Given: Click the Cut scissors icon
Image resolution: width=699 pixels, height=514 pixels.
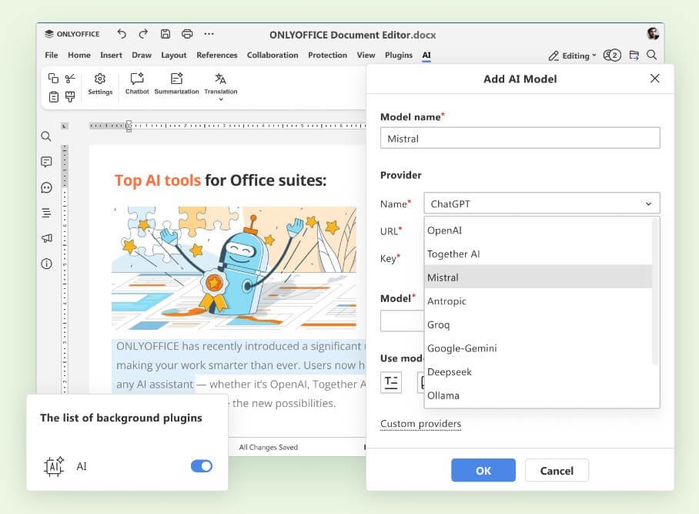Looking at the screenshot, I should pos(70,78).
